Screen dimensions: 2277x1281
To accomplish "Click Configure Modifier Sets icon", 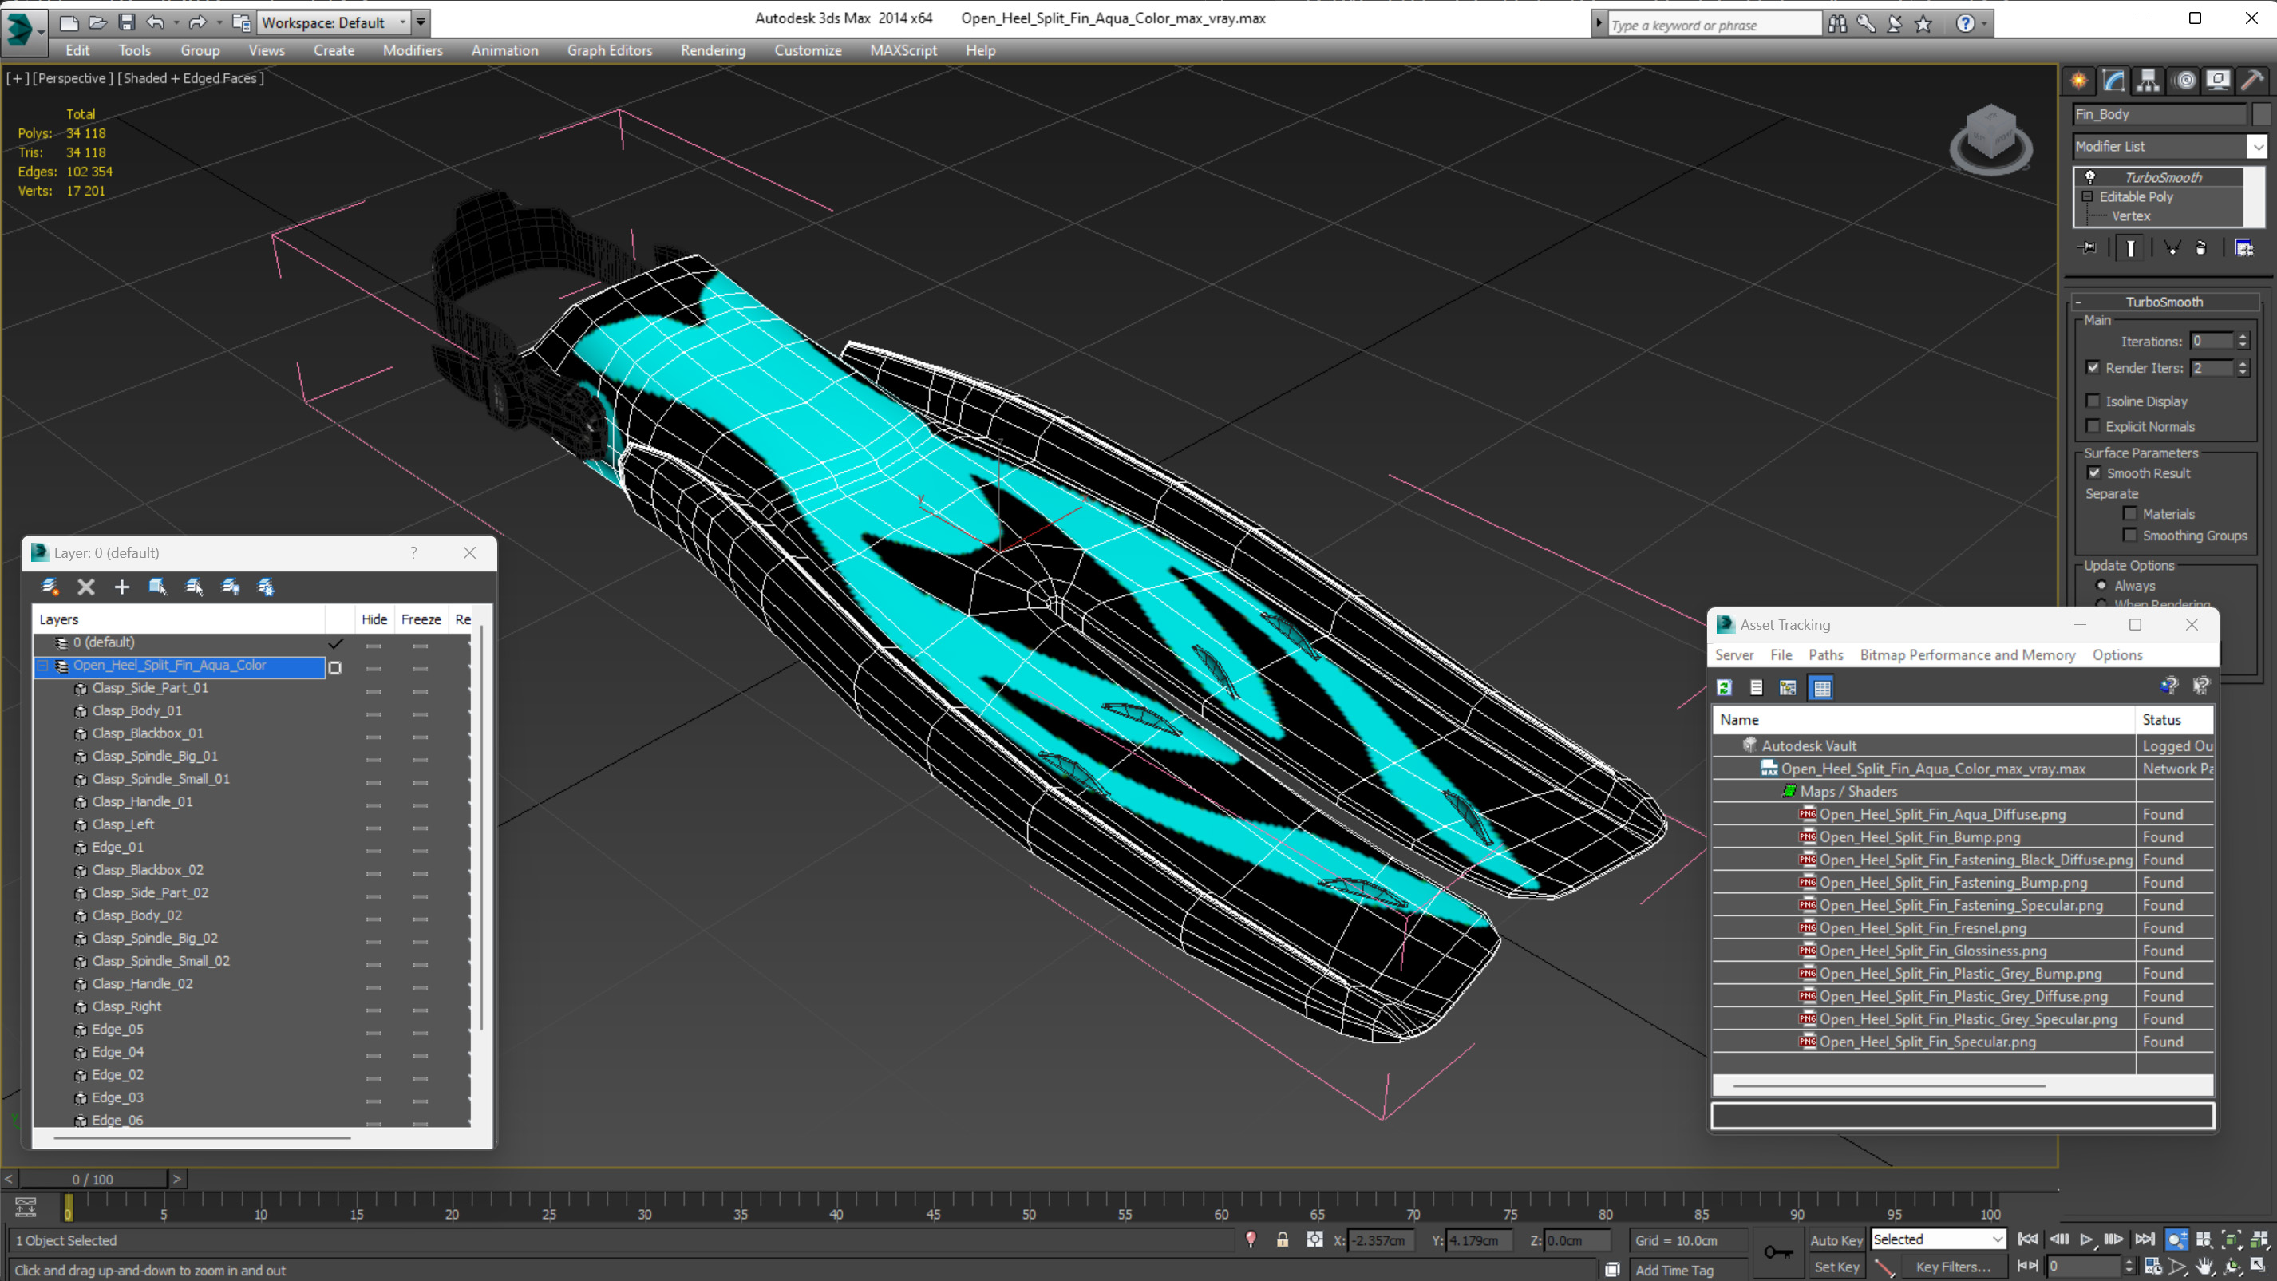I will (x=2243, y=247).
